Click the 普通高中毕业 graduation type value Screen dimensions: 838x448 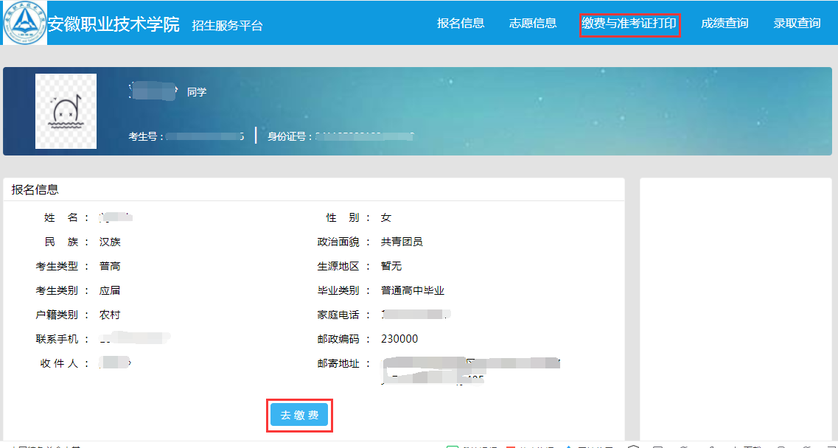[413, 291]
